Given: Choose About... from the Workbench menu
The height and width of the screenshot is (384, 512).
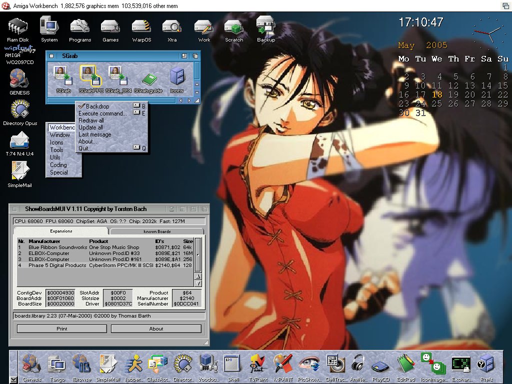Looking at the screenshot, I should click(x=111, y=141).
